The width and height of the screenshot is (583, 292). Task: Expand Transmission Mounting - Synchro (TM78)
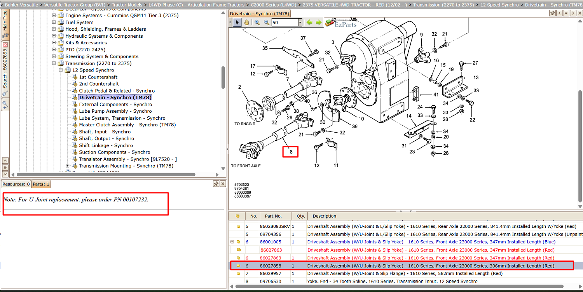68,166
